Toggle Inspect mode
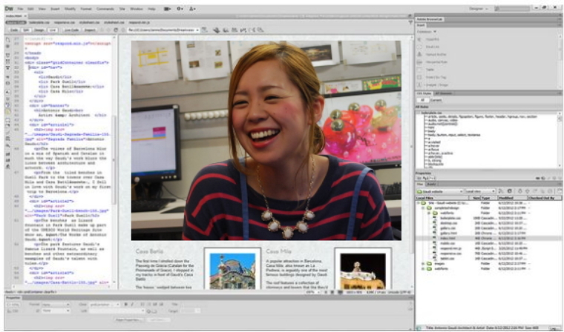This screenshot has height=332, width=564. point(91,30)
